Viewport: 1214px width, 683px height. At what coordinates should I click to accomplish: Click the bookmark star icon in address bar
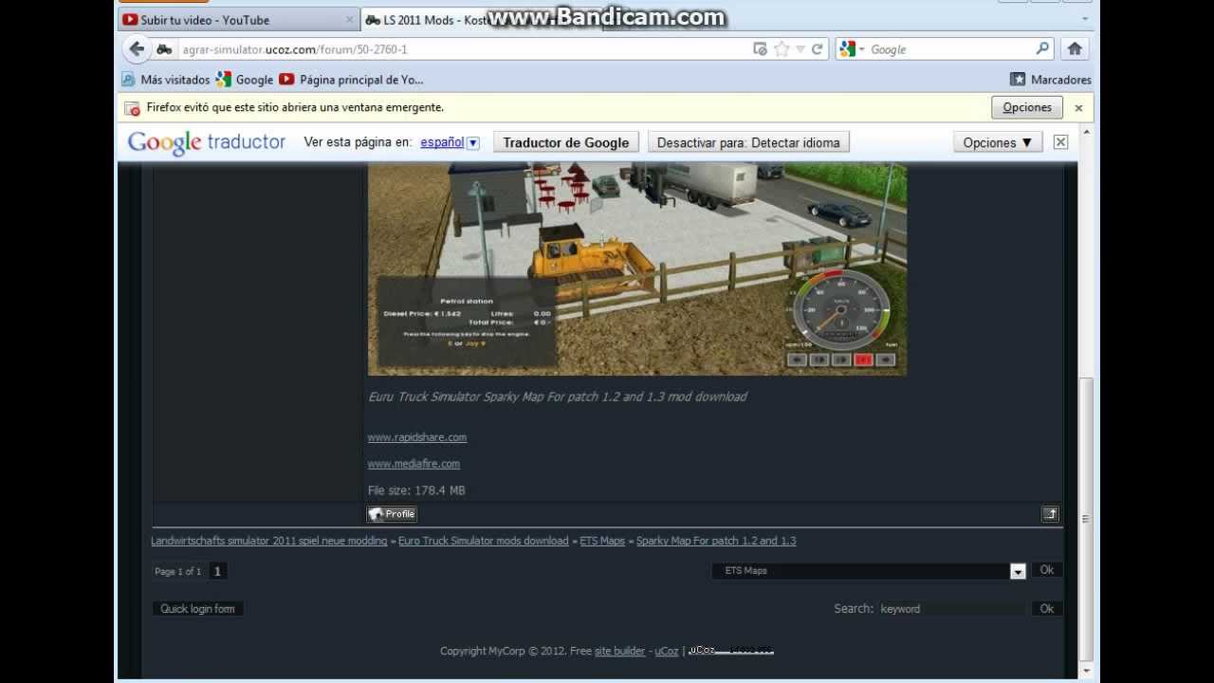point(781,49)
